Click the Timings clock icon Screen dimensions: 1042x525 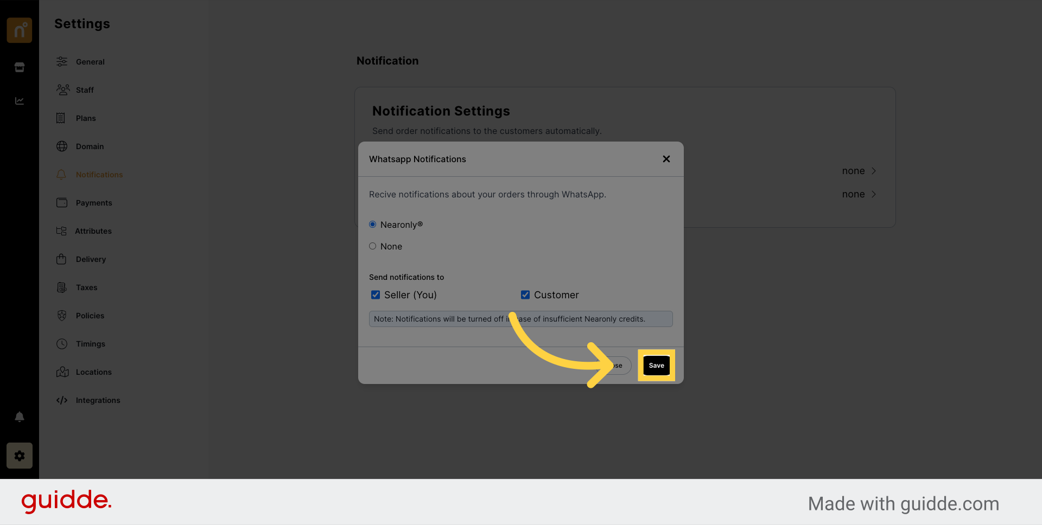(x=62, y=344)
